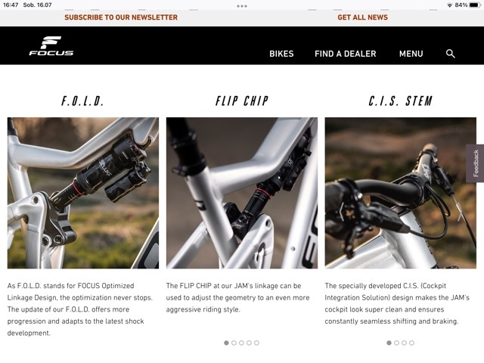Tap the Wi-Fi icon in status bar

[x=450, y=5]
